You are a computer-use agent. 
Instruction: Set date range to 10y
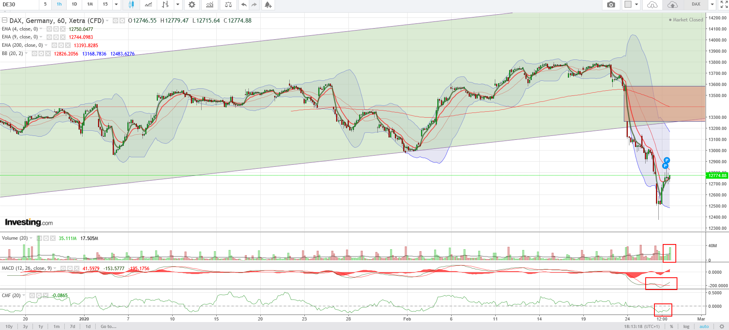[x=9, y=326]
